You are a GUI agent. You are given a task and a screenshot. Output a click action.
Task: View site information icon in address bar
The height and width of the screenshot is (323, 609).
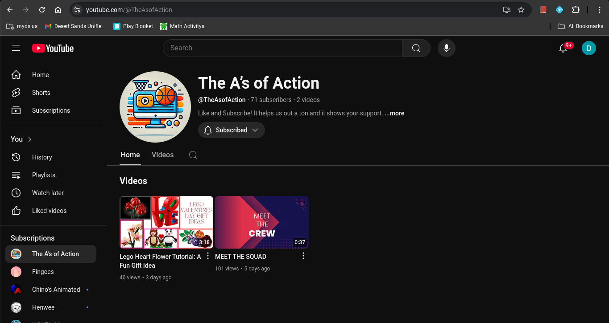77,10
